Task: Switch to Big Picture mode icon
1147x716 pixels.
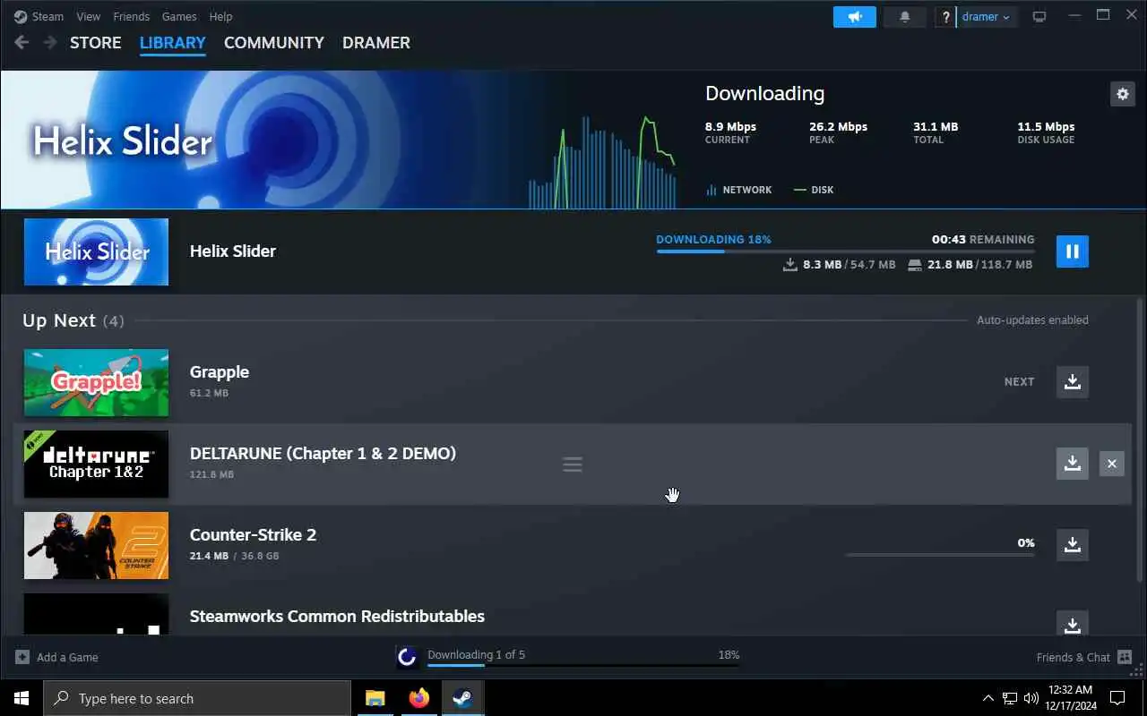Action: click(1039, 17)
